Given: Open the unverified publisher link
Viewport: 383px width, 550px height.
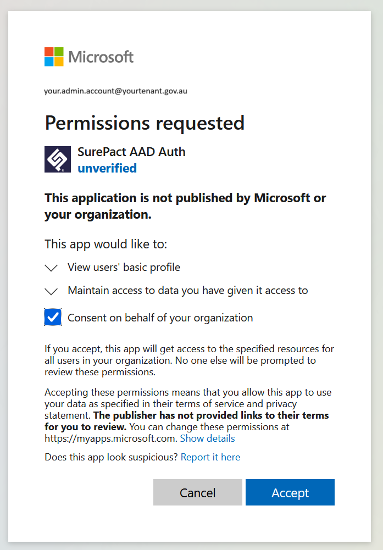Looking at the screenshot, I should click(x=107, y=168).
